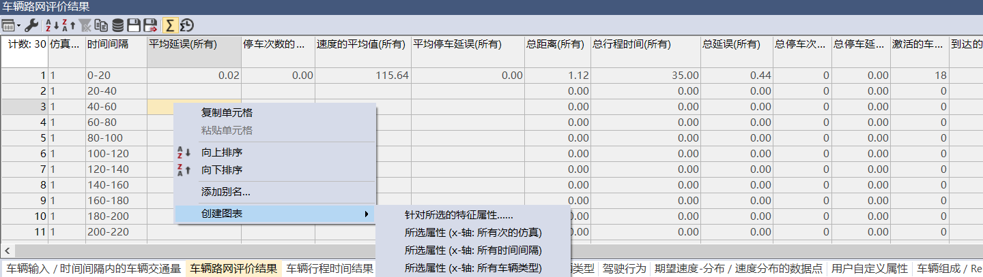
Task: Choose 向上排序 in the context menu
Action: [x=274, y=152]
